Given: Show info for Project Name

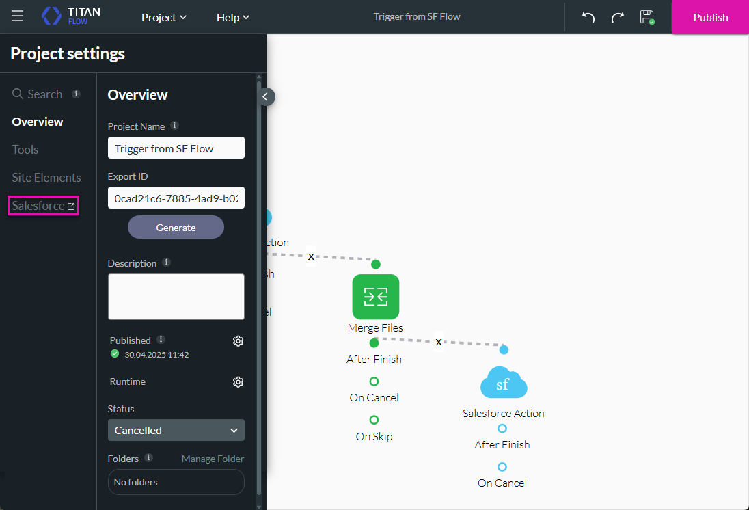Looking at the screenshot, I should (x=175, y=126).
